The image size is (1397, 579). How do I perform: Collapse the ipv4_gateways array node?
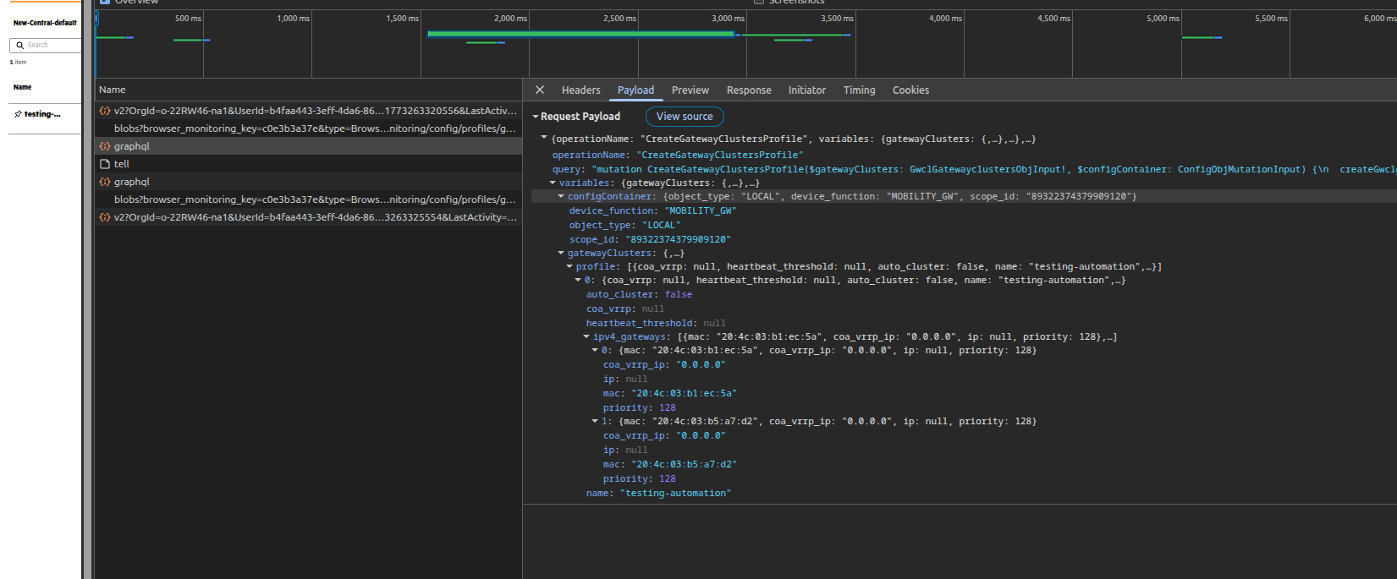click(x=586, y=336)
